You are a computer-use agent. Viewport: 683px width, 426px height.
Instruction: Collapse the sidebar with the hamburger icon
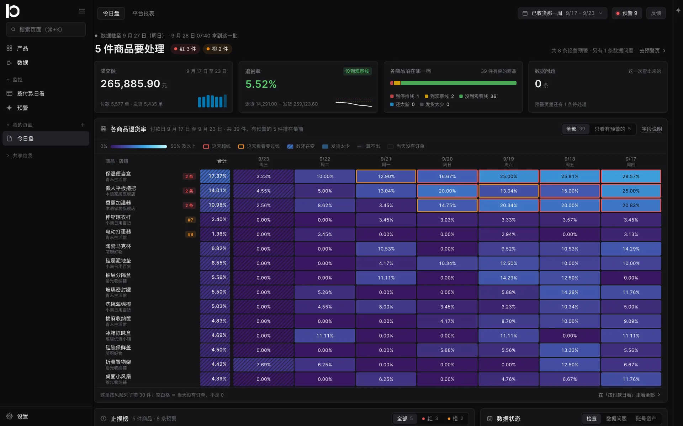pyautogui.click(x=82, y=11)
